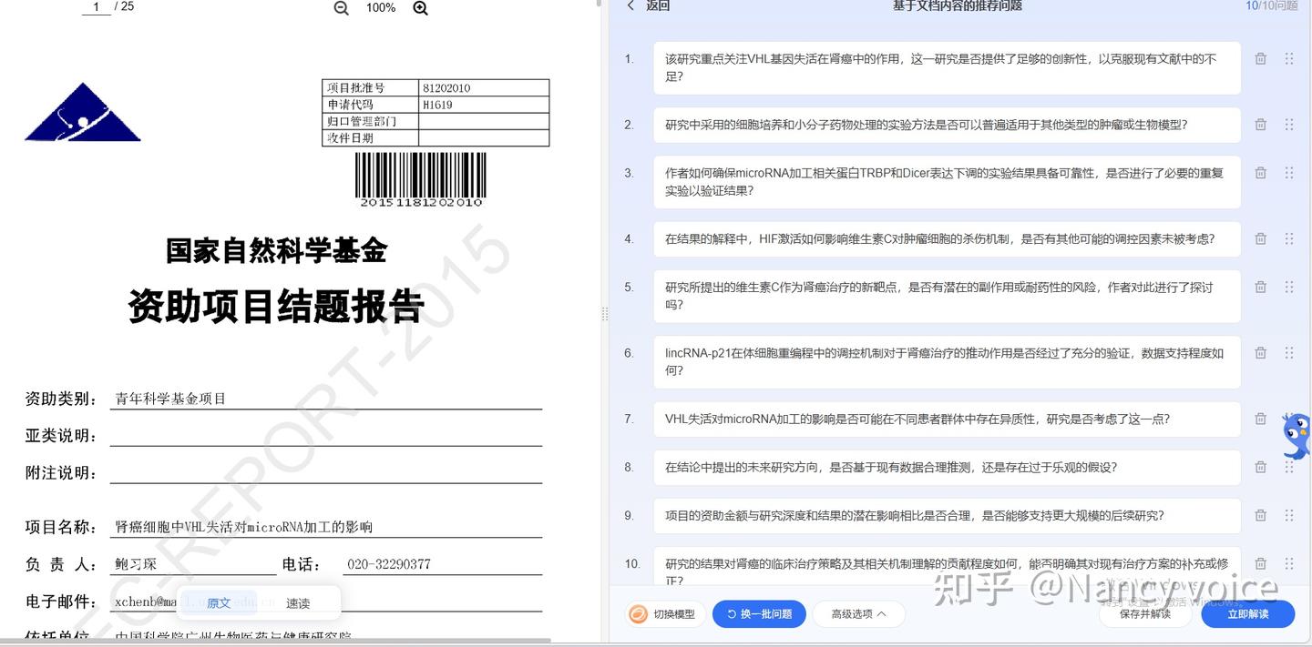Image resolution: width=1312 pixels, height=647 pixels.
Task: Click 立即解读 button
Action: pyautogui.click(x=1247, y=614)
